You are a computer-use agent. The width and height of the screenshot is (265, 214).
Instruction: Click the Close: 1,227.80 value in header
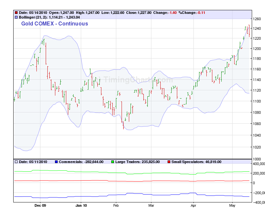pos(138,13)
